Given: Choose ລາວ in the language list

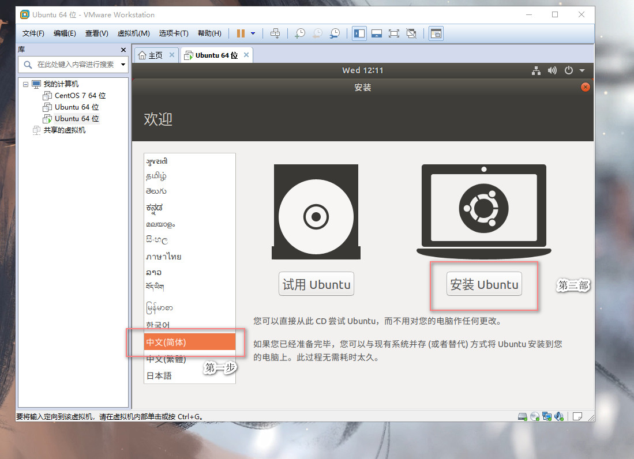Looking at the screenshot, I should pyautogui.click(x=190, y=272).
